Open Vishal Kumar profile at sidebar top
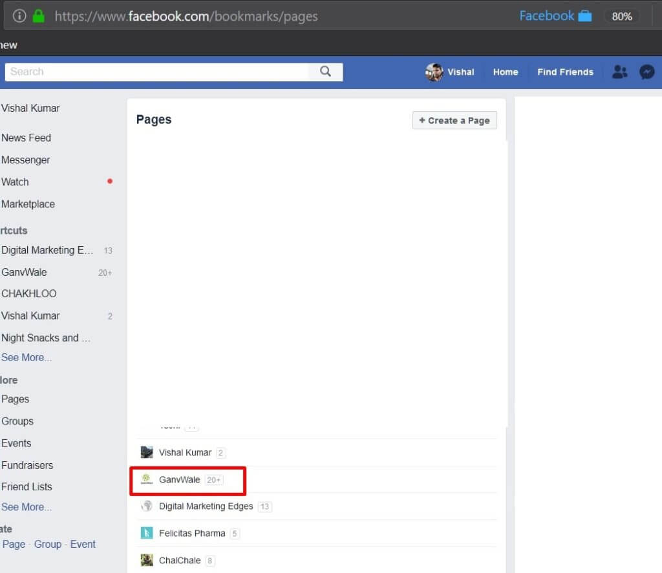 tap(30, 109)
